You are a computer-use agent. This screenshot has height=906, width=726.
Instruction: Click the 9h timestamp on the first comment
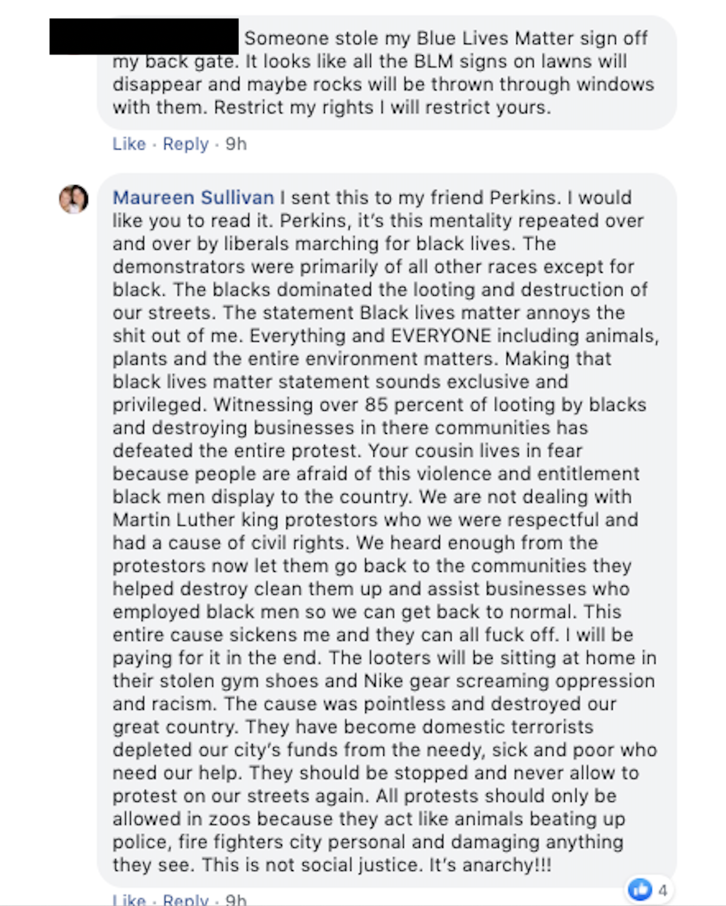pos(237,144)
